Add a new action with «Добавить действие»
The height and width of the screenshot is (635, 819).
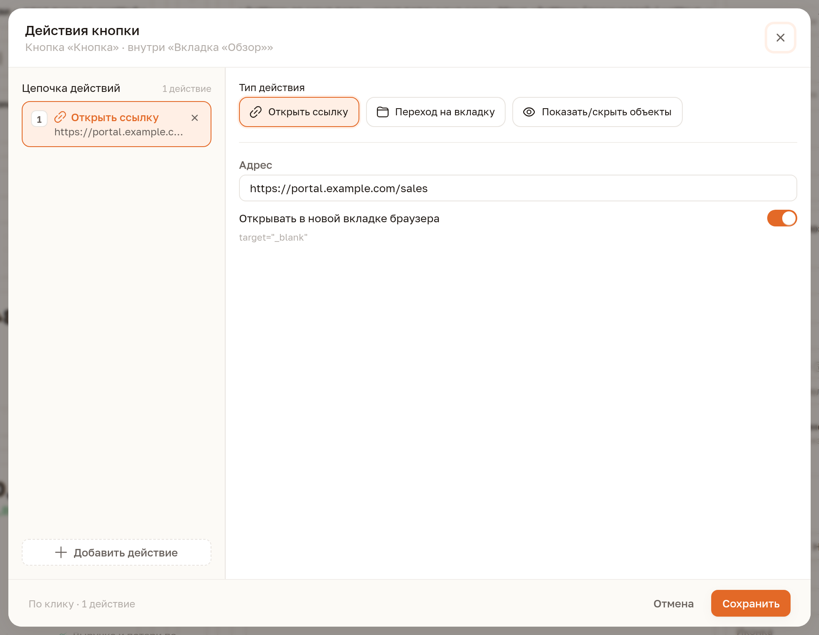point(117,552)
